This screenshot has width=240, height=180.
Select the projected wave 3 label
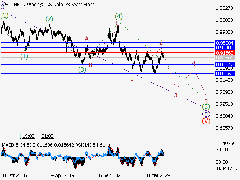click(x=175, y=95)
